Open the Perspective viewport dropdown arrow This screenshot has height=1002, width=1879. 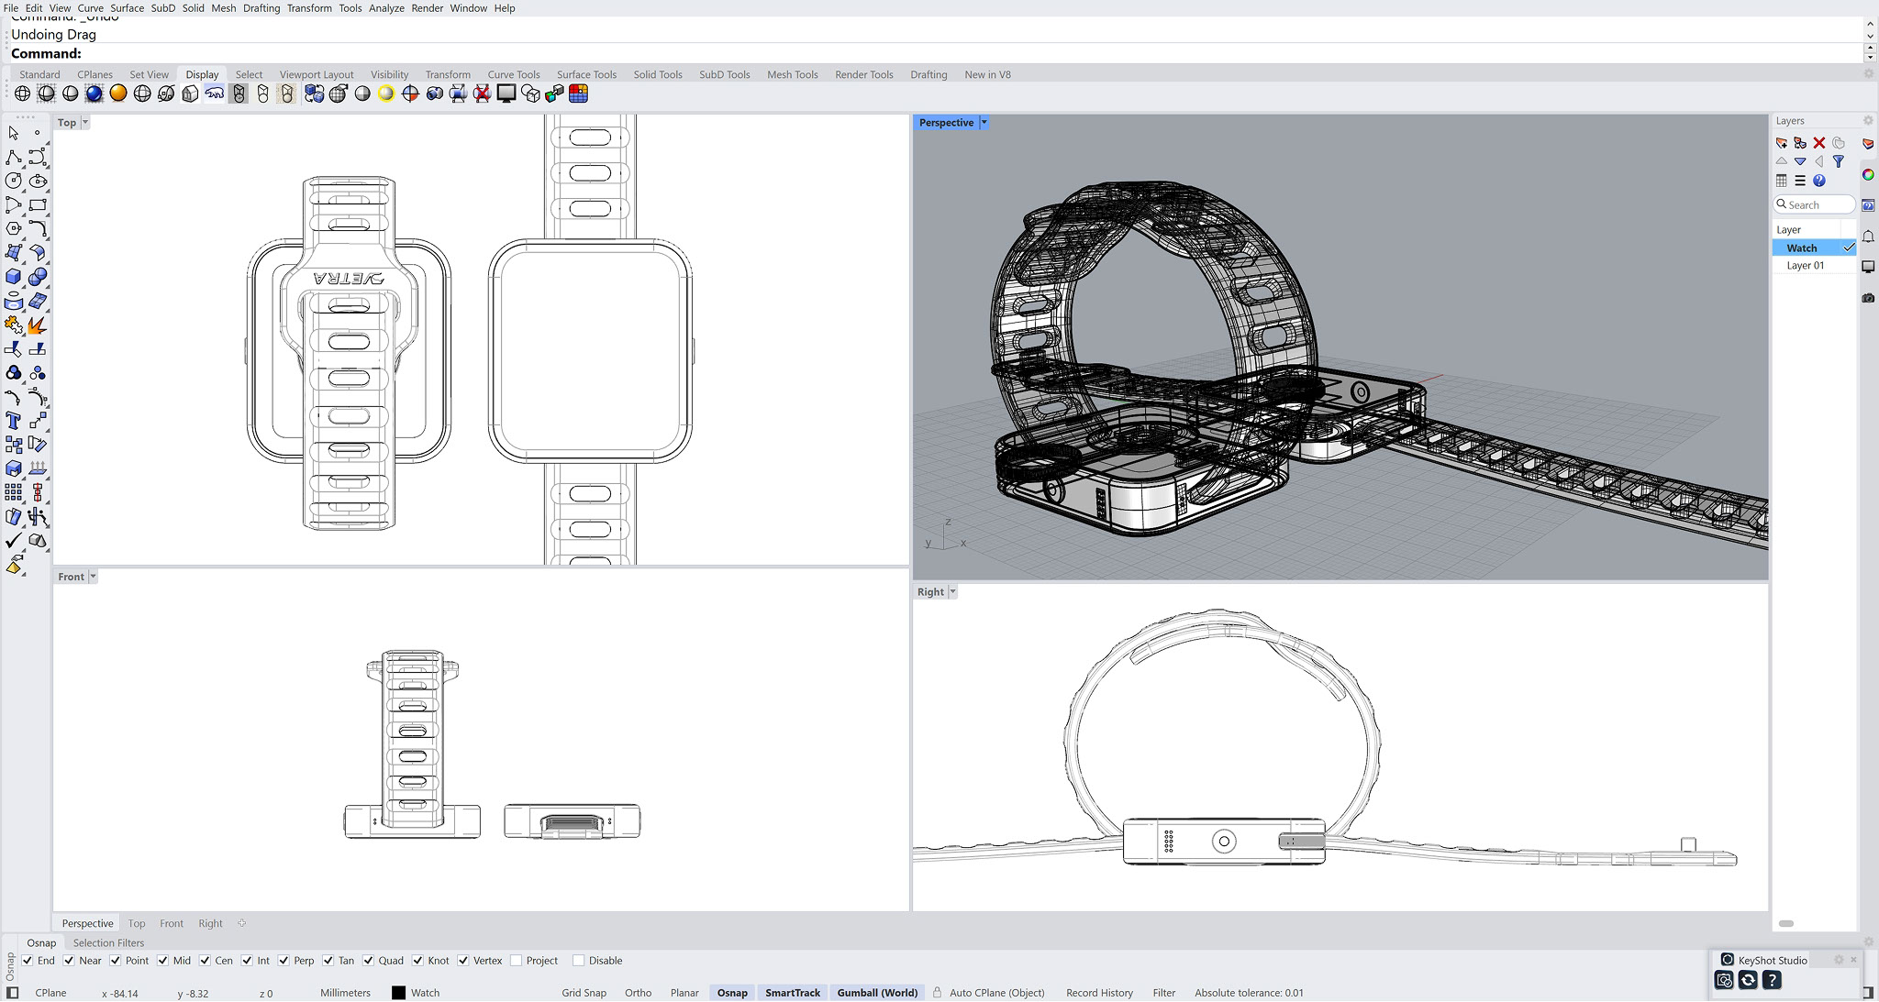[984, 122]
